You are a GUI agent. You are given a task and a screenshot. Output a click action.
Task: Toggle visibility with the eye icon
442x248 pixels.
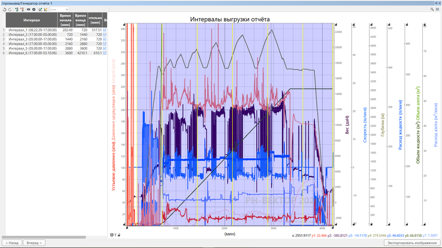tap(28, 9)
